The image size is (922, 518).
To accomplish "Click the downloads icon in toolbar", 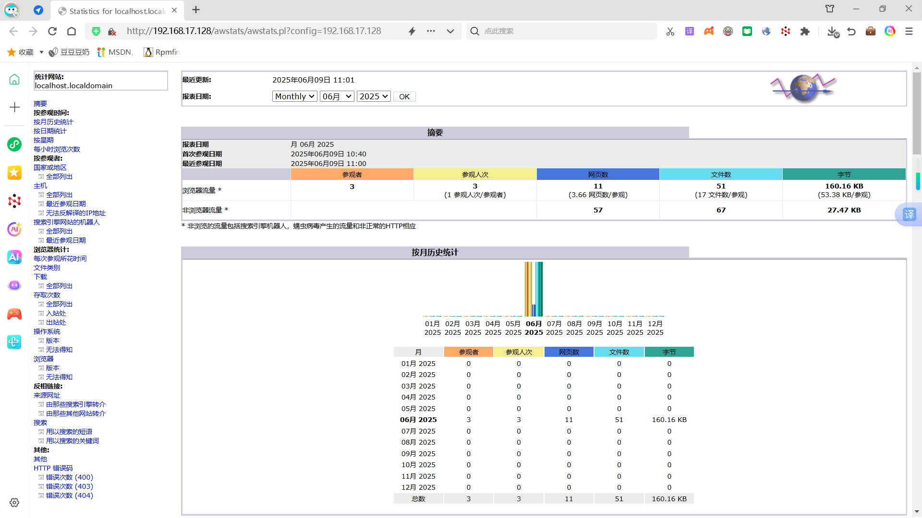I will point(833,31).
